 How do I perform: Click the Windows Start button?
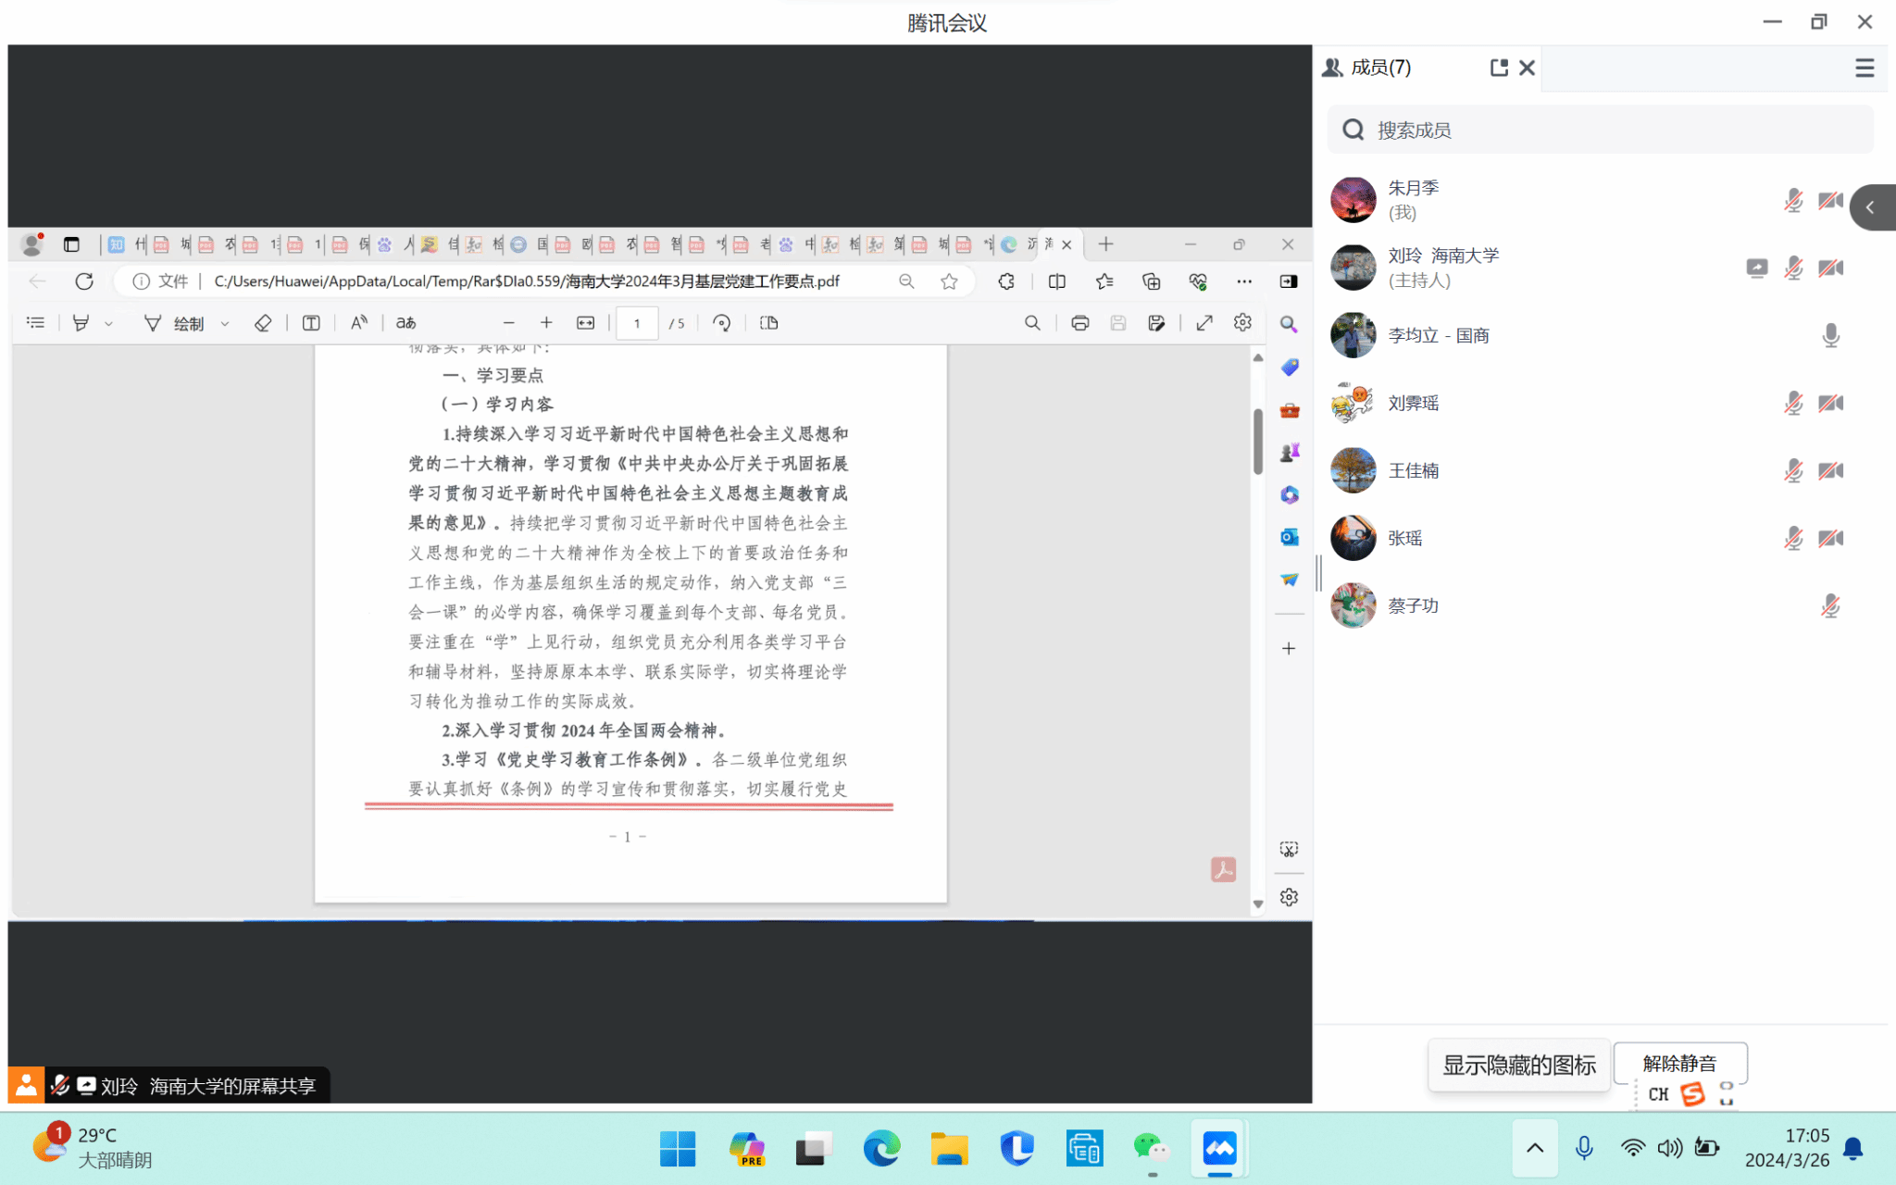click(x=678, y=1149)
